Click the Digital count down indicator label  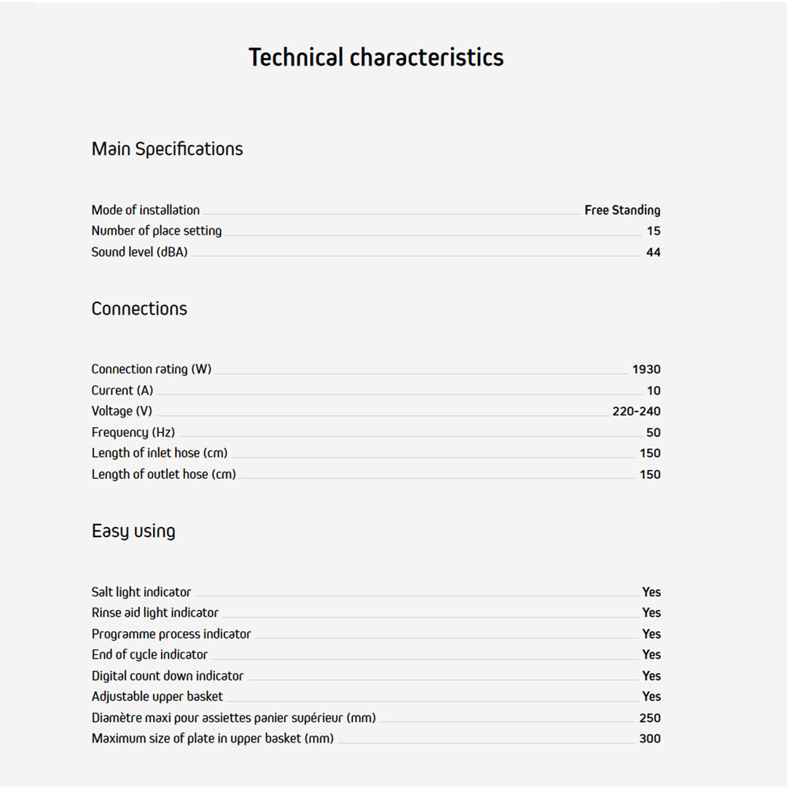(167, 676)
